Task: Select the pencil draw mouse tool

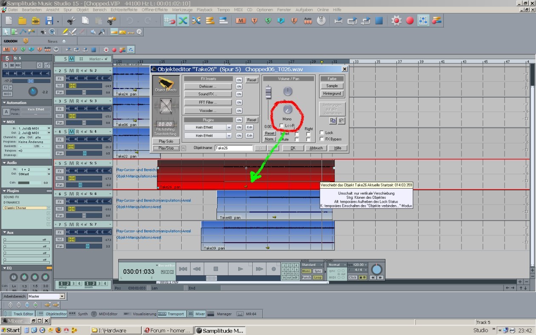Action: tap(65, 32)
